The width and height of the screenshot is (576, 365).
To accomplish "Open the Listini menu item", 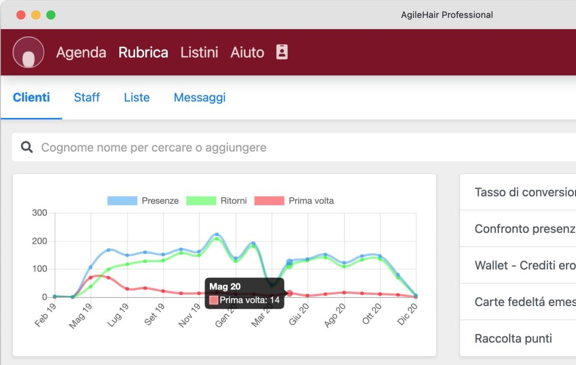I will pos(199,52).
